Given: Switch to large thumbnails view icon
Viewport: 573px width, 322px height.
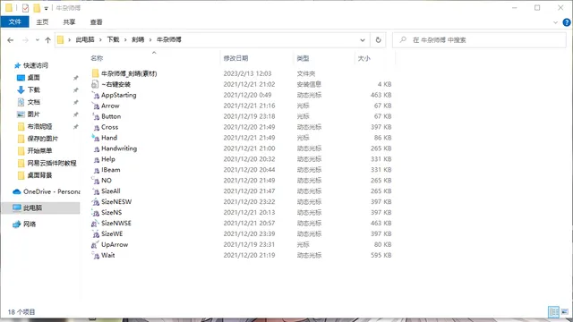Looking at the screenshot, I should coord(565,312).
